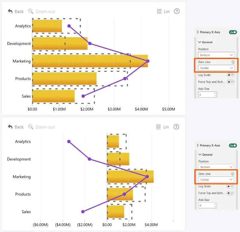Click info icon beside Zero Line set to Center
Screen dimensions: 240x232
[x=232, y=174]
